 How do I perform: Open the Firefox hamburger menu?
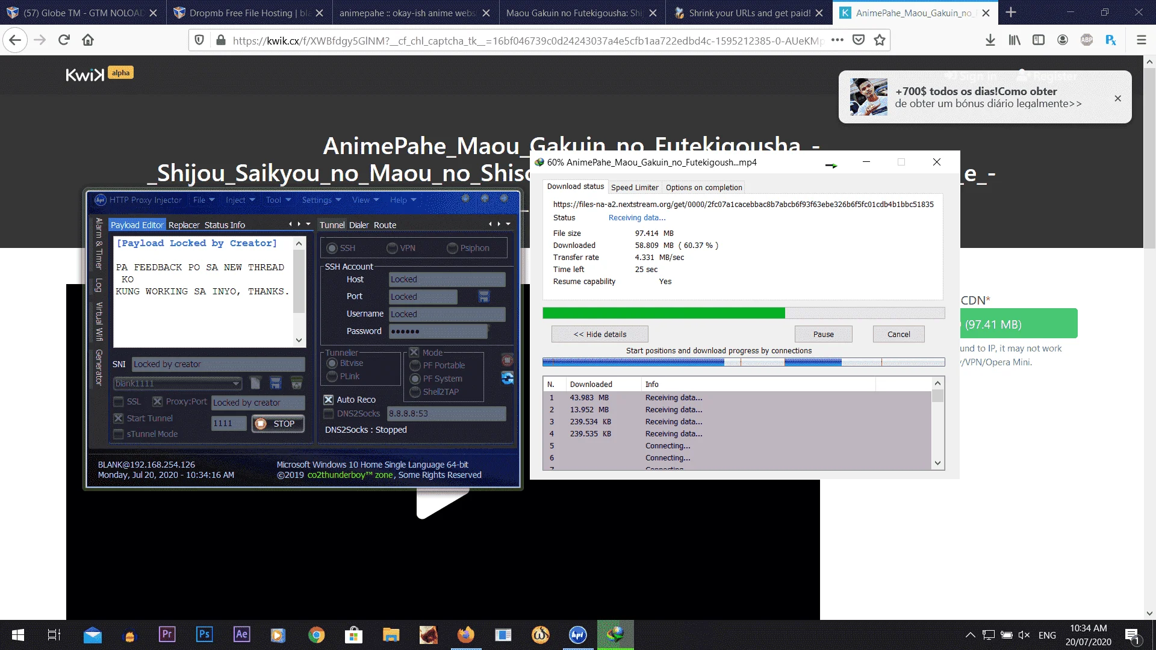click(1141, 40)
